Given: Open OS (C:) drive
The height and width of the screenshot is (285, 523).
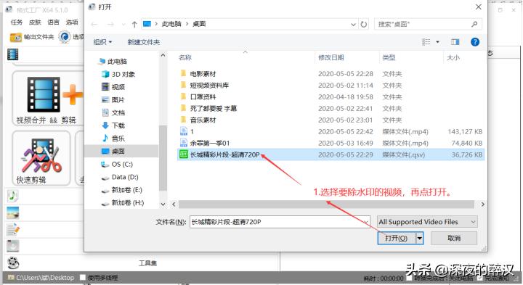Looking at the screenshot, I should point(117,164).
